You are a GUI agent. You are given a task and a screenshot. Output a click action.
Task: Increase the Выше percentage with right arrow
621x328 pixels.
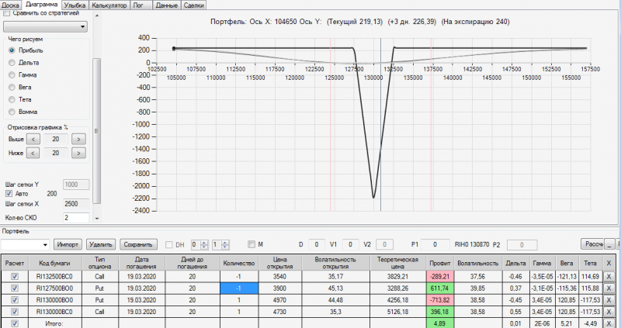[x=79, y=140]
